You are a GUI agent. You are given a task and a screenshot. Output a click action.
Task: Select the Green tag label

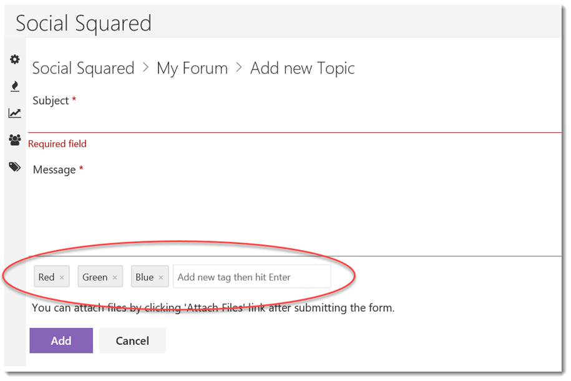pos(95,277)
